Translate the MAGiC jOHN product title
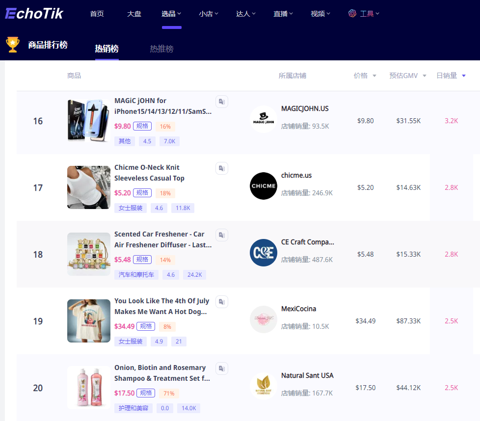The height and width of the screenshot is (421, 480). [x=221, y=102]
